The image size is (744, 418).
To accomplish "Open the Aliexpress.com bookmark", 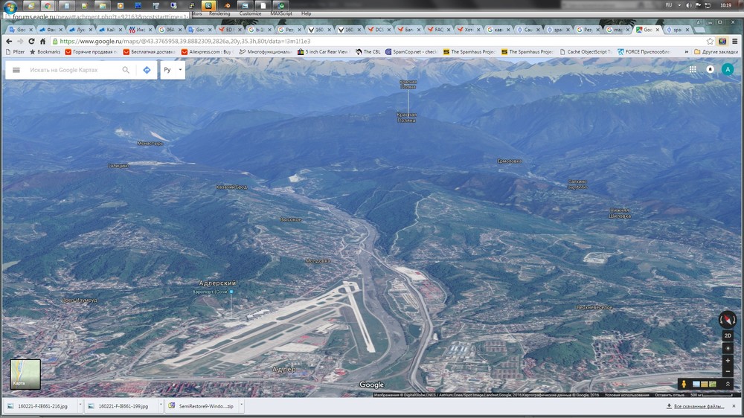I will [x=206, y=52].
